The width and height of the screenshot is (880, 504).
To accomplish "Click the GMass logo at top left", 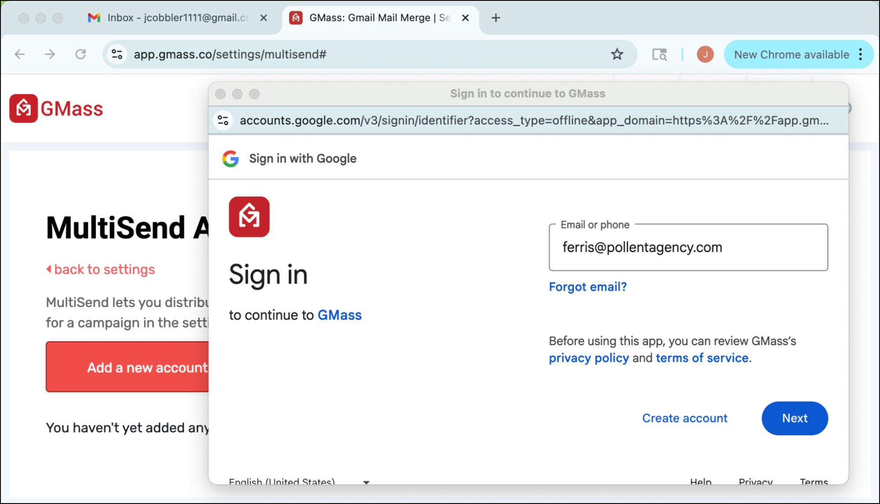I will pyautogui.click(x=56, y=109).
